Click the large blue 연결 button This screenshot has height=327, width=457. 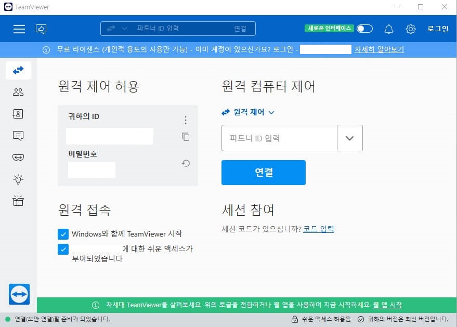tap(264, 172)
